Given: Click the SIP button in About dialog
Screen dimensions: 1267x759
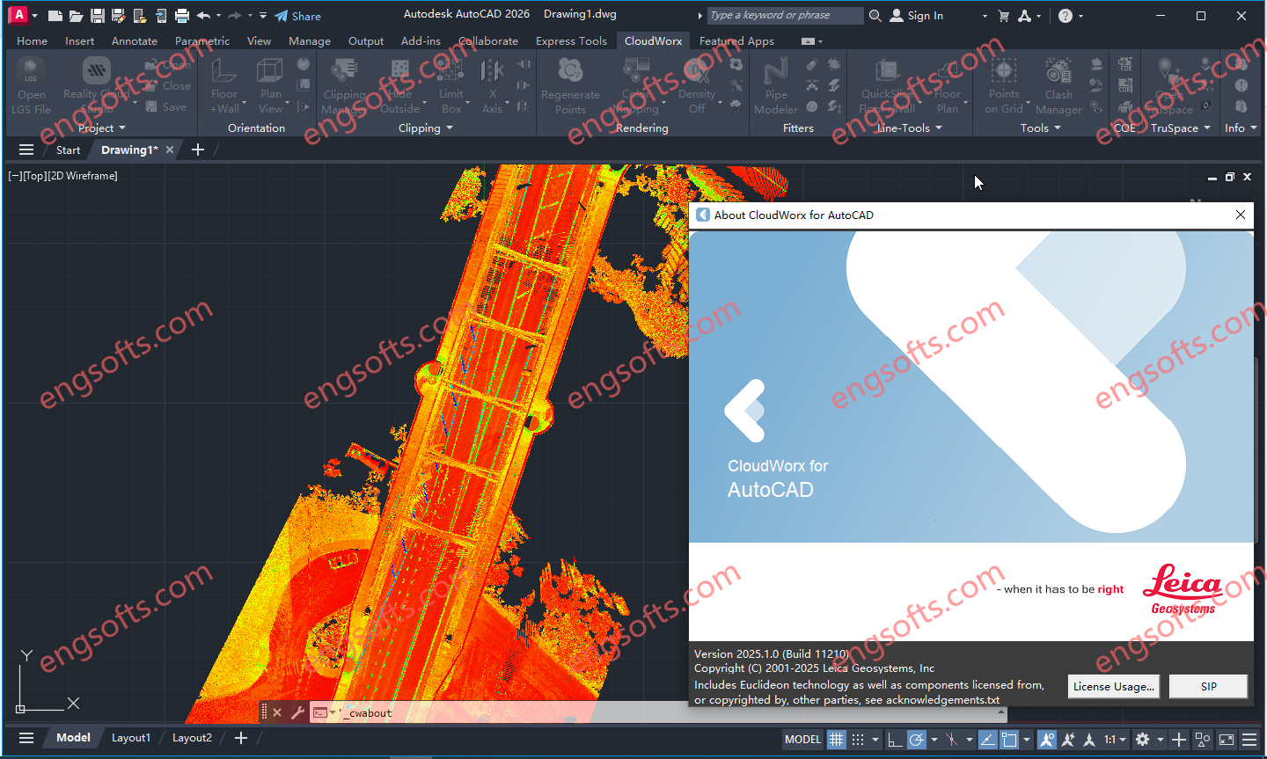Looking at the screenshot, I should tap(1208, 686).
